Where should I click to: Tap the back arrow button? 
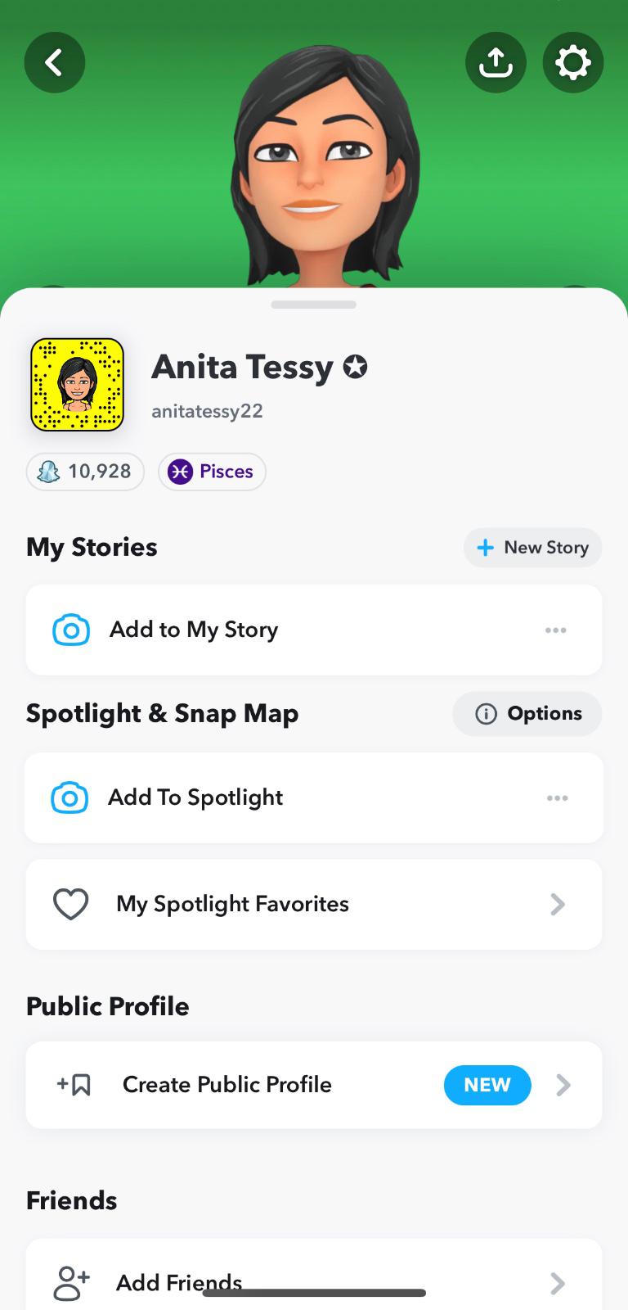click(55, 62)
